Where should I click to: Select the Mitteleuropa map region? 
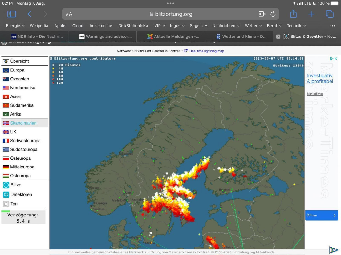pyautogui.click(x=22, y=167)
